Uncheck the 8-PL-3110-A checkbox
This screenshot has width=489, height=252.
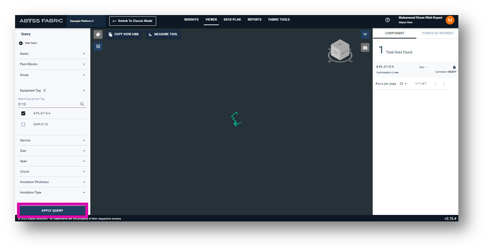pos(23,113)
